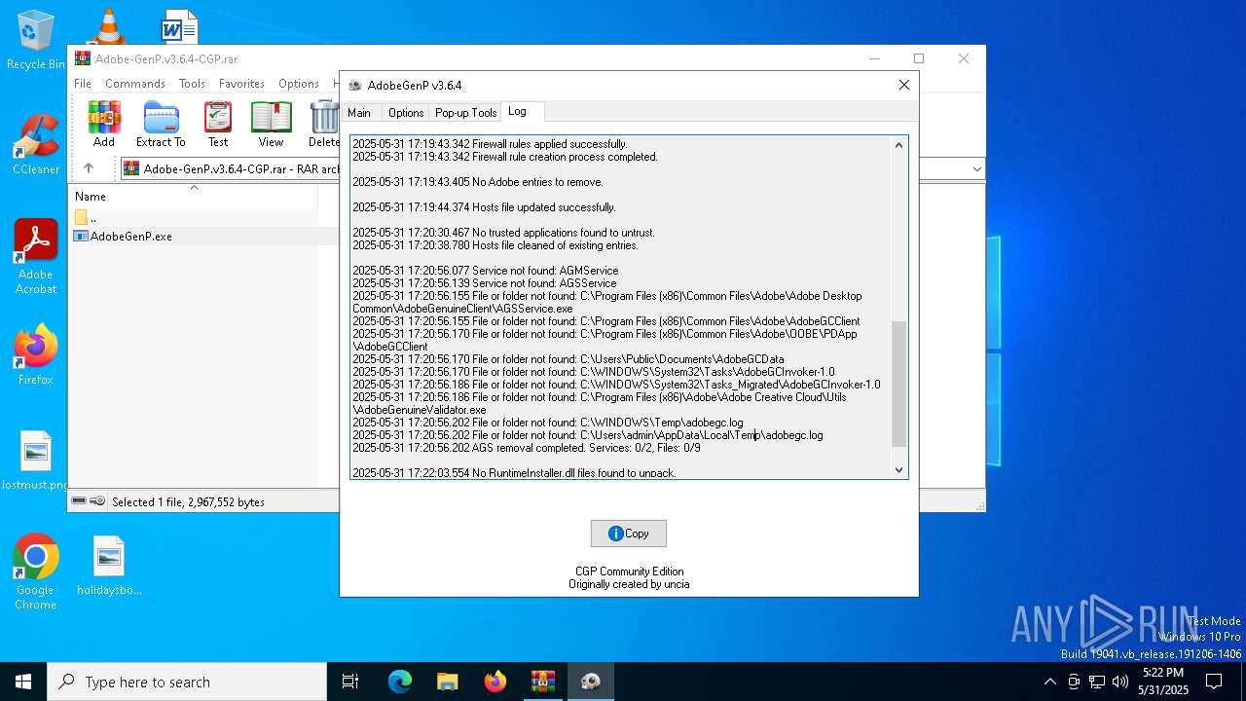Open the Windows Start menu
Image resolution: width=1246 pixels, height=701 pixels.
click(x=23, y=682)
